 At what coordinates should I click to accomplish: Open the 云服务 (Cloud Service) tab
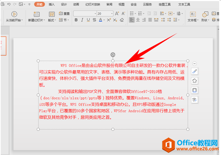pyautogui.click(x=147, y=4)
